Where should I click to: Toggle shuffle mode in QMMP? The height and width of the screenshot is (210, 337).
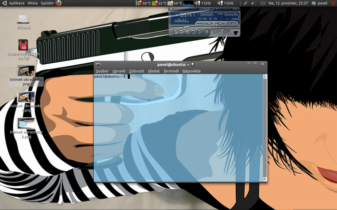coord(215,32)
